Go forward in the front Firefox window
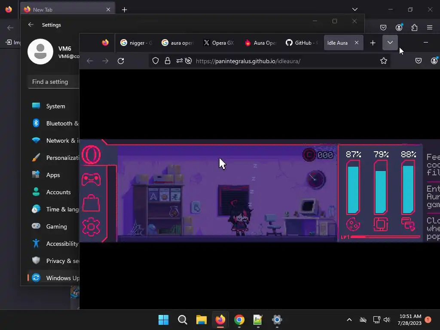This screenshot has height=330, width=440. (x=105, y=61)
